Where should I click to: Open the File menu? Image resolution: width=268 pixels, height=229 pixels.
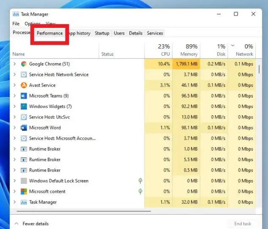pyautogui.click(x=16, y=24)
